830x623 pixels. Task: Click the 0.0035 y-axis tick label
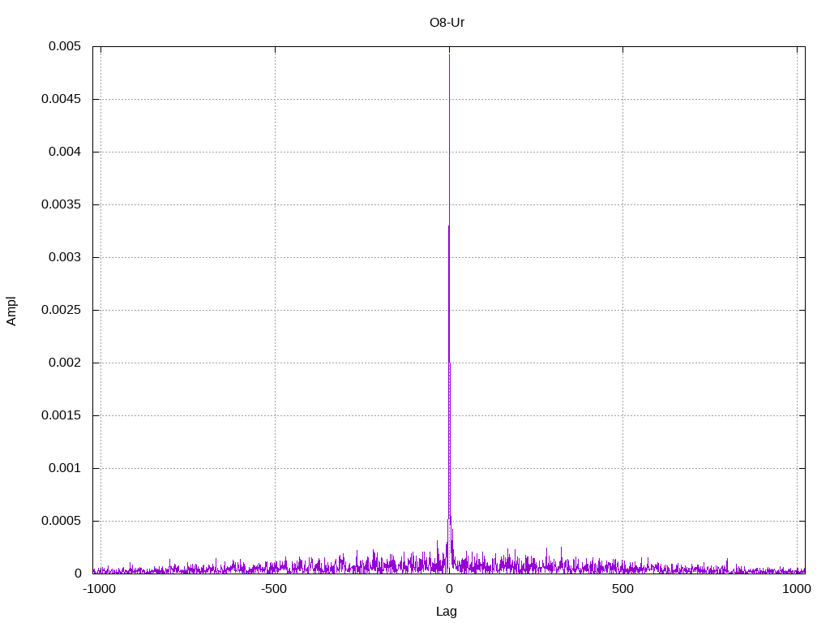click(x=61, y=204)
